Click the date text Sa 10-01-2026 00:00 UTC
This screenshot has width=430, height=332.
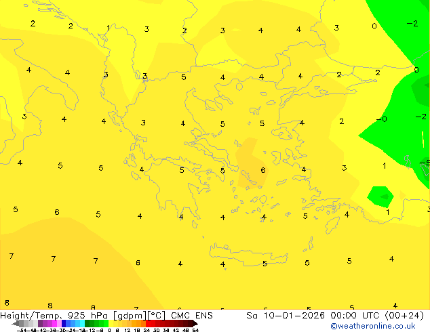tap(315, 316)
